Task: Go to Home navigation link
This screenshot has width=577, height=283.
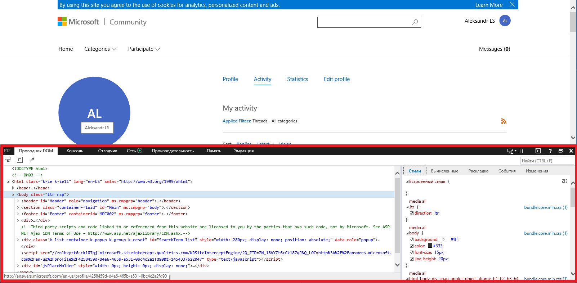Action: tap(66, 49)
